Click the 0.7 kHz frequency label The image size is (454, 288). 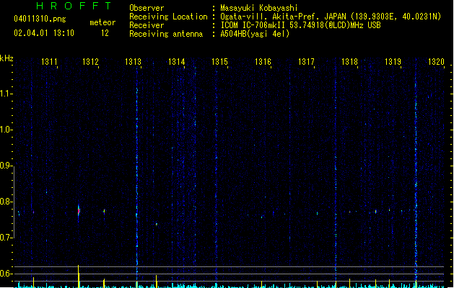tap(6, 238)
